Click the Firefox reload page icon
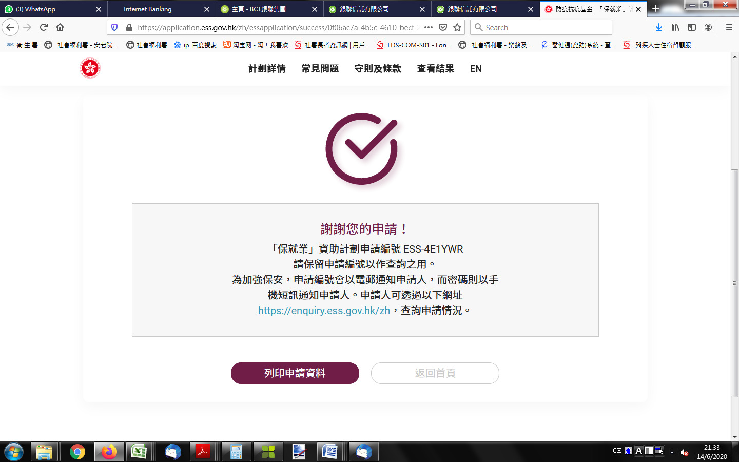The image size is (739, 462). (44, 27)
